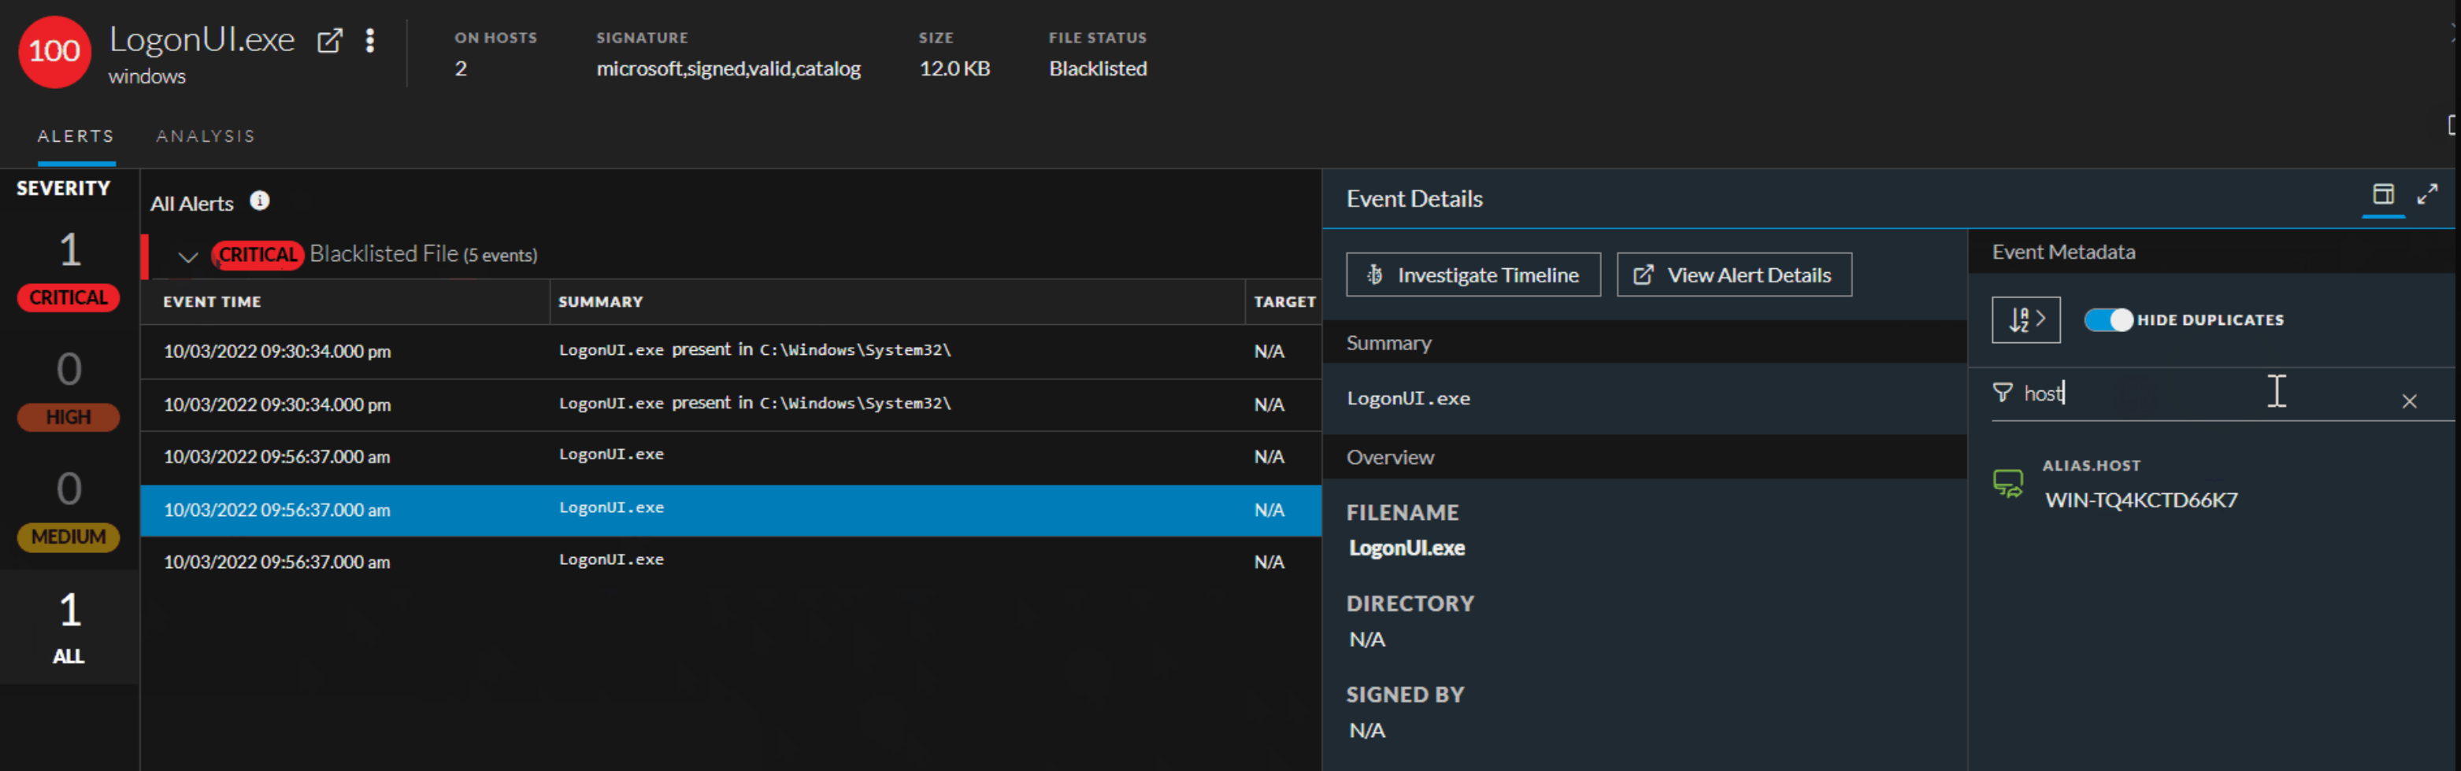
Task: Filter alerts by Critical severity
Action: click(x=69, y=297)
